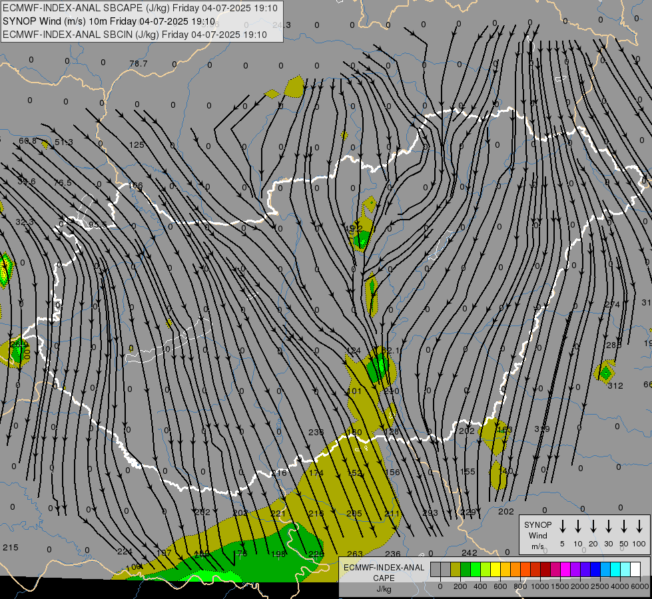The image size is (652, 599).
Task: Click the 24.3 value near top
Action: pos(282,25)
